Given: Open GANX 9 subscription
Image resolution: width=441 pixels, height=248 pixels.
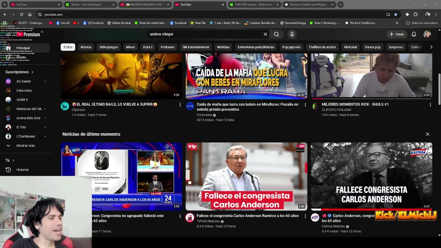Looking at the screenshot, I should (25, 100).
